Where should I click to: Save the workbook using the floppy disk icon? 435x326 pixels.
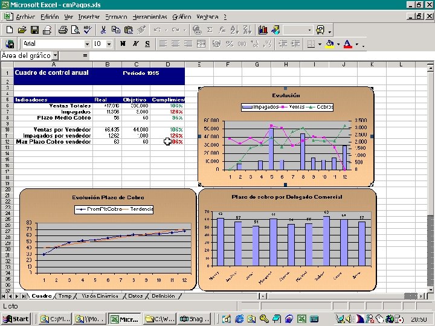point(34,30)
